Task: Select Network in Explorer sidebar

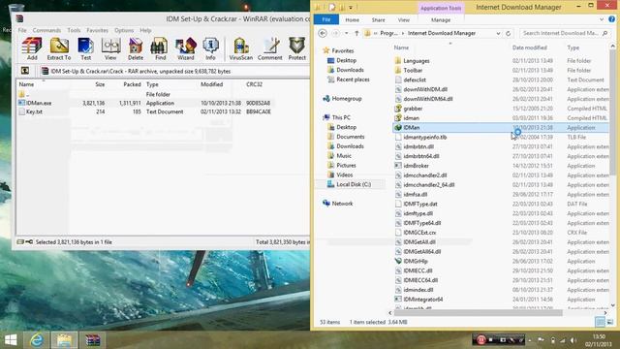Action: 342,204
